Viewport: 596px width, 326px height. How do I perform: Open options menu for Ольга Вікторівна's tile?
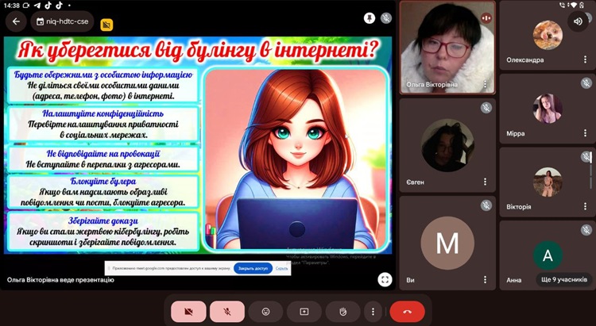[x=486, y=84]
